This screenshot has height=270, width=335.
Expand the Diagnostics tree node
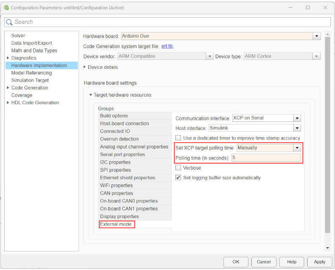click(8, 58)
